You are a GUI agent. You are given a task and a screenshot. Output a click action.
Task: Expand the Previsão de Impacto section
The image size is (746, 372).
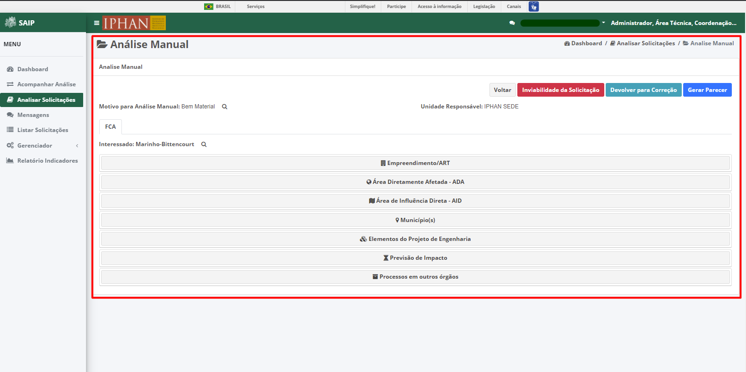click(415, 258)
